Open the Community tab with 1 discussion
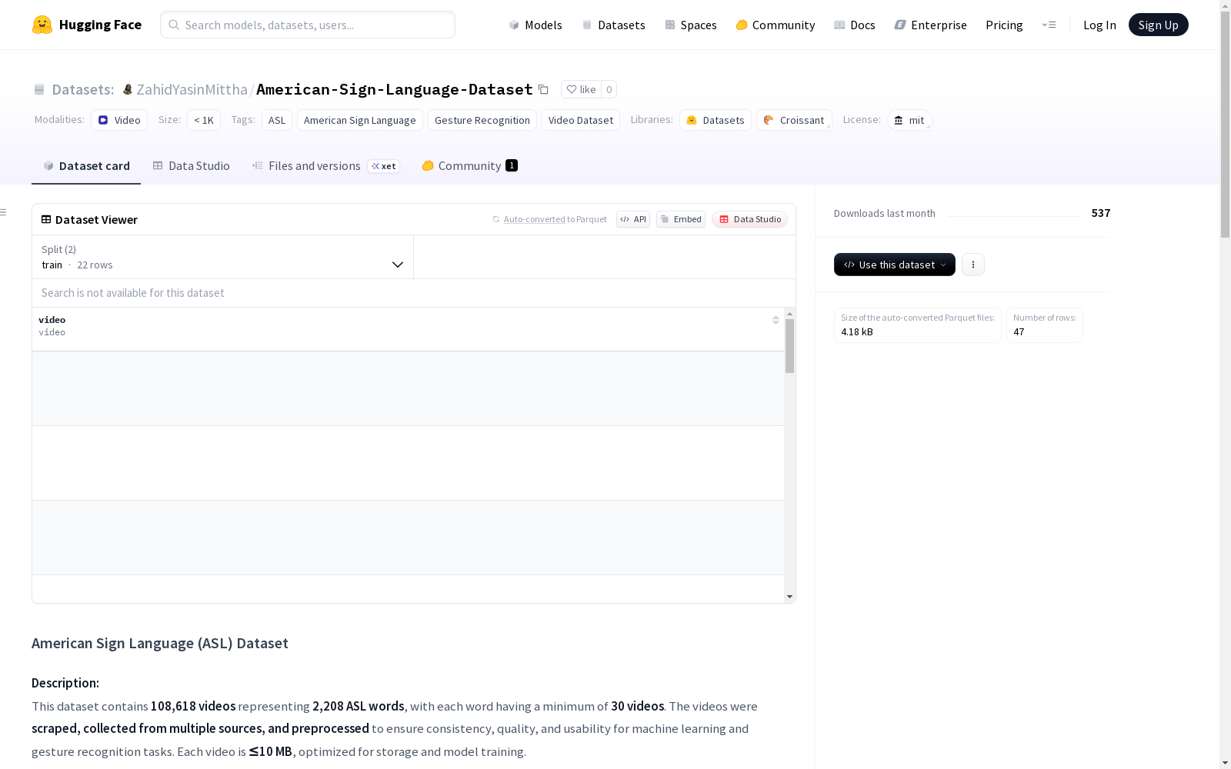 pyautogui.click(x=469, y=166)
